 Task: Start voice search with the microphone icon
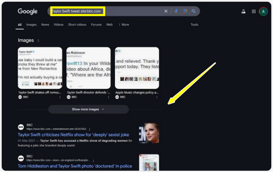point(176,11)
